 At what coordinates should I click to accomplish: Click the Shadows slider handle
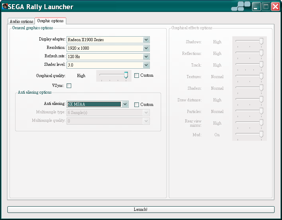coord(261,41)
